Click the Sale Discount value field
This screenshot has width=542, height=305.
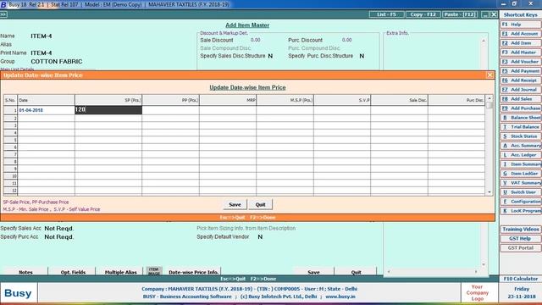coord(256,40)
